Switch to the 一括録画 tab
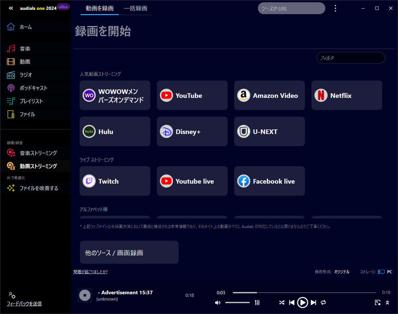Image resolution: width=398 pixels, height=314 pixels. pos(136,9)
